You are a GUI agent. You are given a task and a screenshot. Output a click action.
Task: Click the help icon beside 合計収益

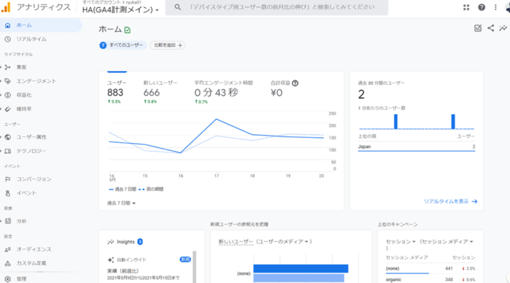tap(295, 83)
